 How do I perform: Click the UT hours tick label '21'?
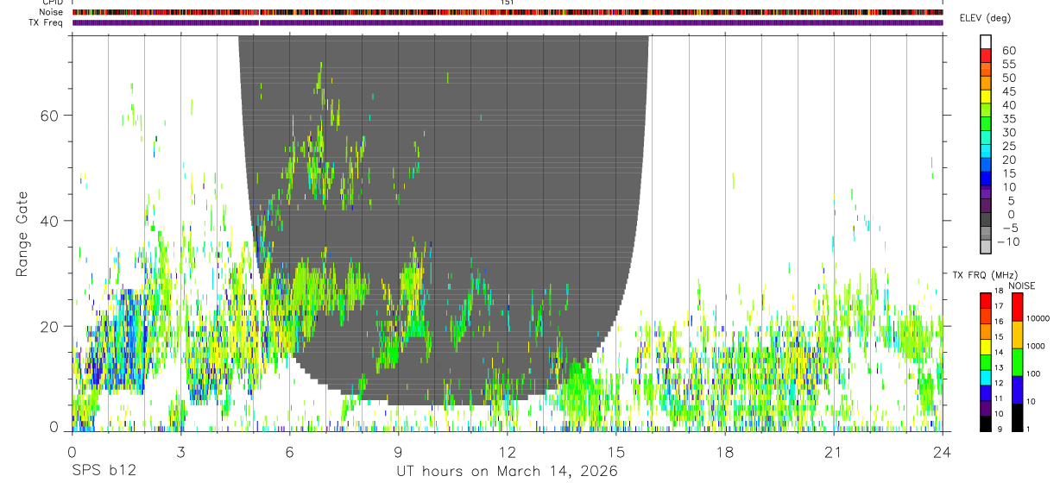(834, 452)
